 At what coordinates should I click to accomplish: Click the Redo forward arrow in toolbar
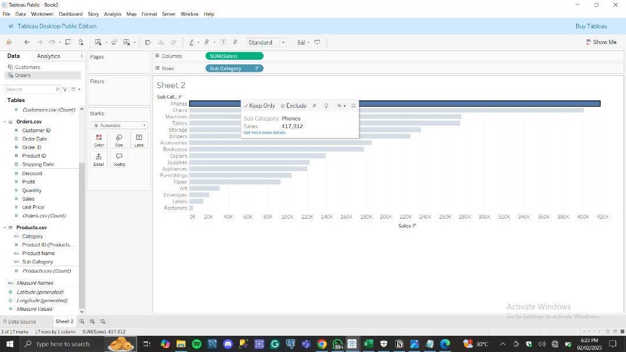point(39,42)
